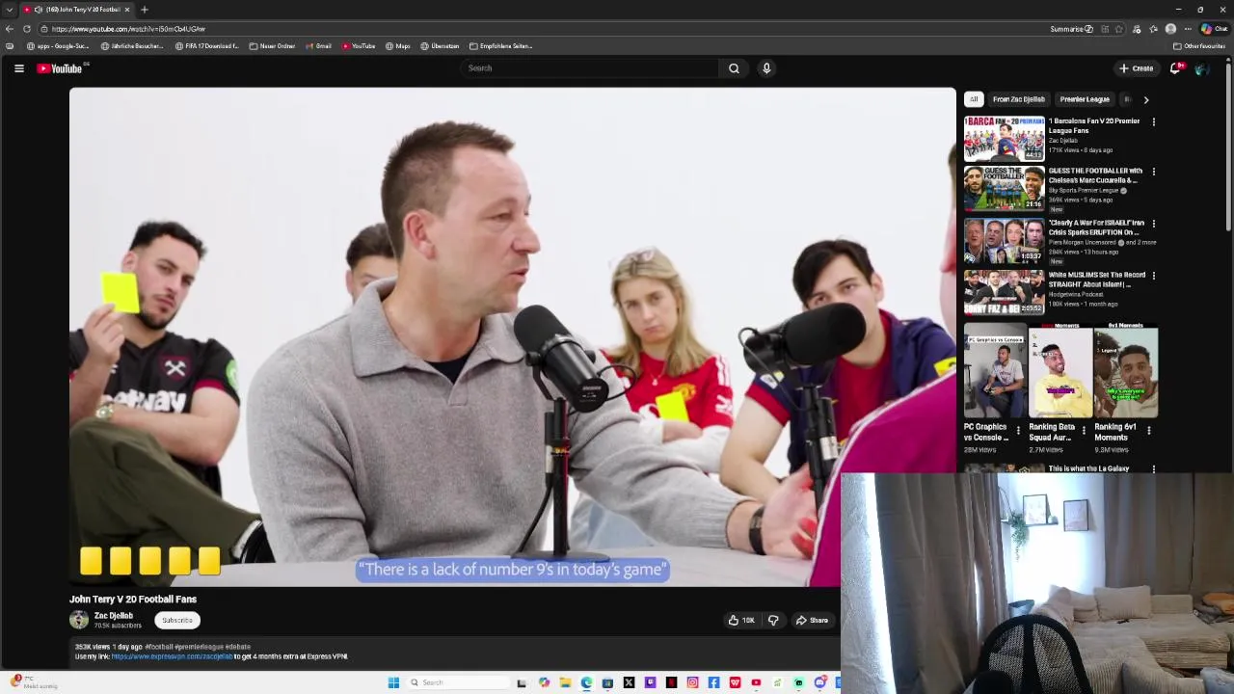Open Zac Djellab channel avatar

[79, 620]
